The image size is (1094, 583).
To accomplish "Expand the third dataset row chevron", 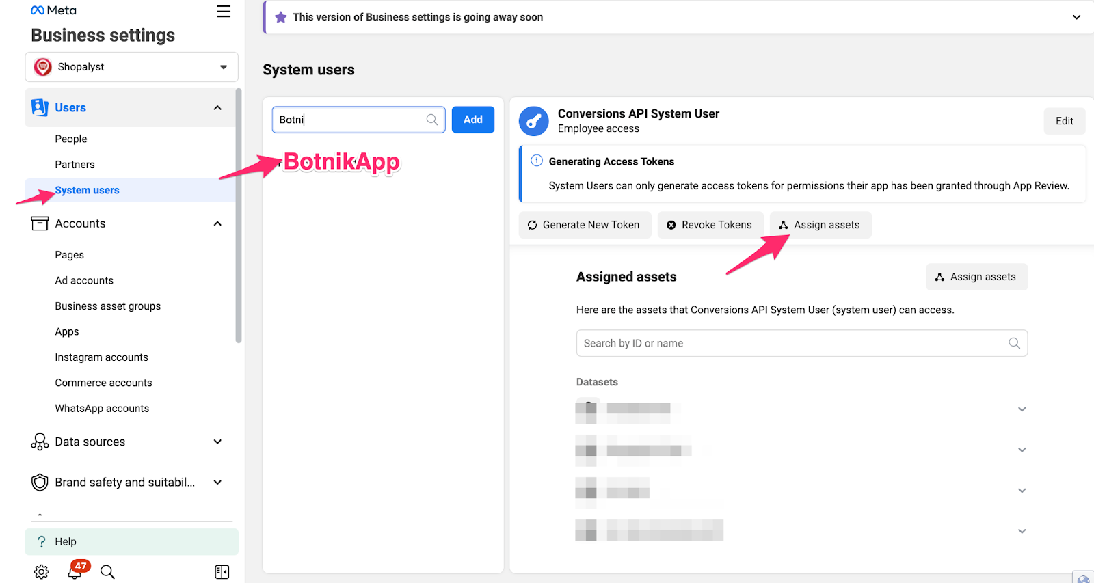I will (x=1022, y=491).
